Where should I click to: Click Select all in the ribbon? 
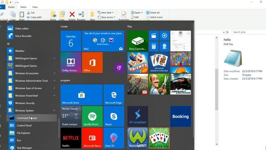(x=153, y=12)
